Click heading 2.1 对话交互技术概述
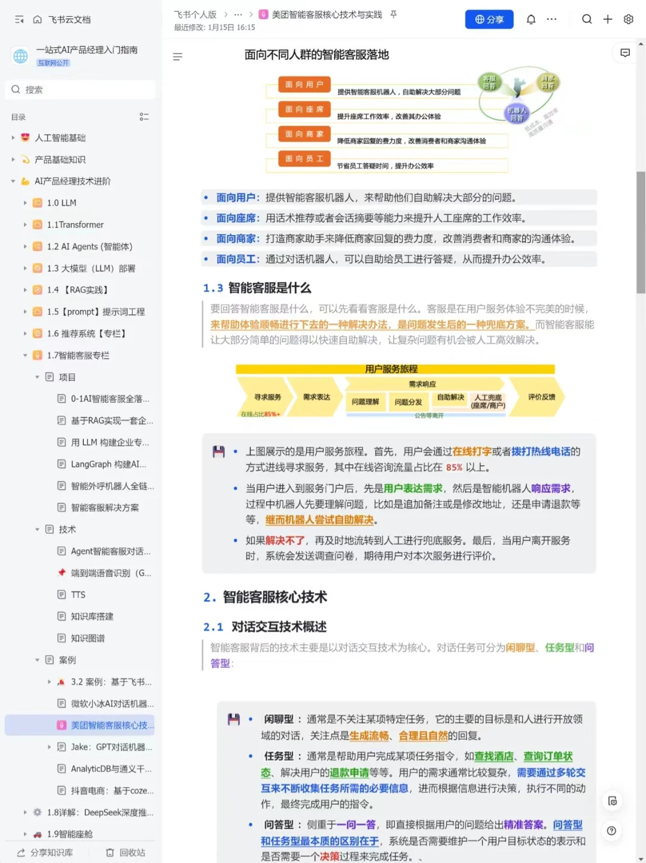The height and width of the screenshot is (863, 646). pos(265,627)
